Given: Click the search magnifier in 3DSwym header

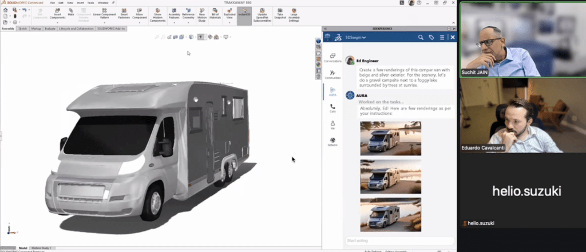Looking at the screenshot, I should [x=421, y=37].
